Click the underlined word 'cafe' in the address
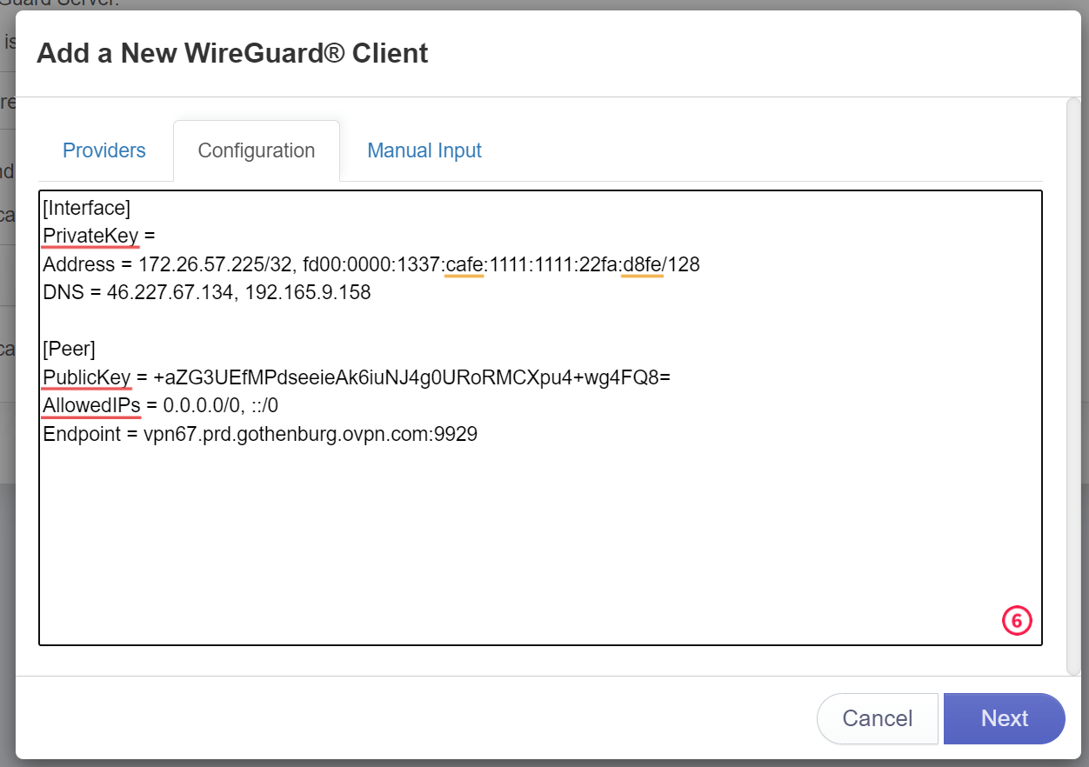 (464, 264)
